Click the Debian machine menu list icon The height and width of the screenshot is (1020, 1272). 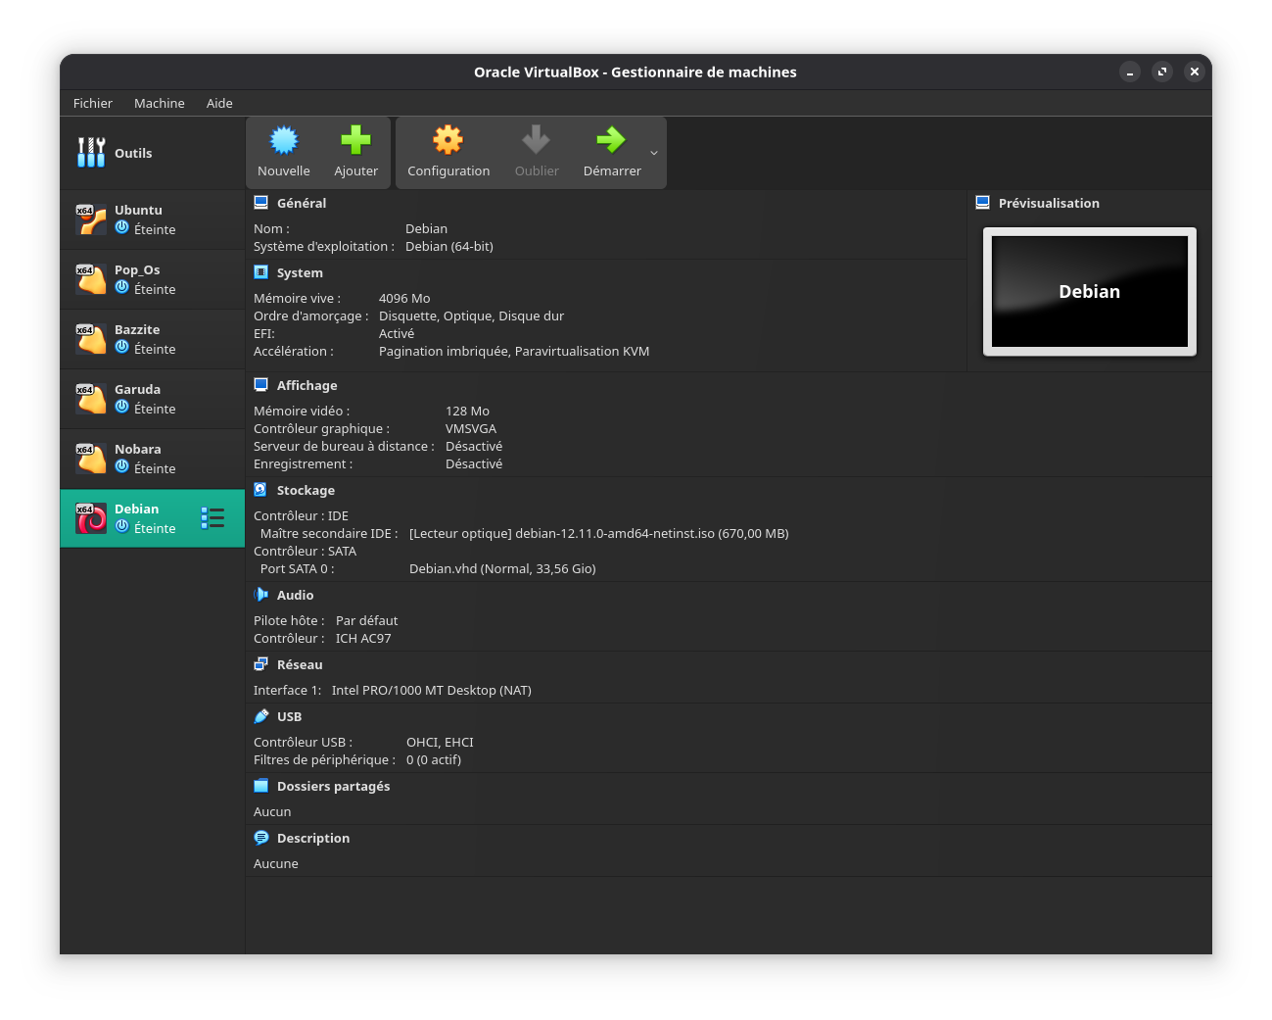tap(212, 518)
